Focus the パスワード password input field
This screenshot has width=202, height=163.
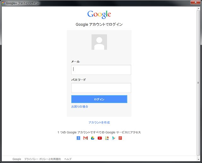click(x=101, y=88)
